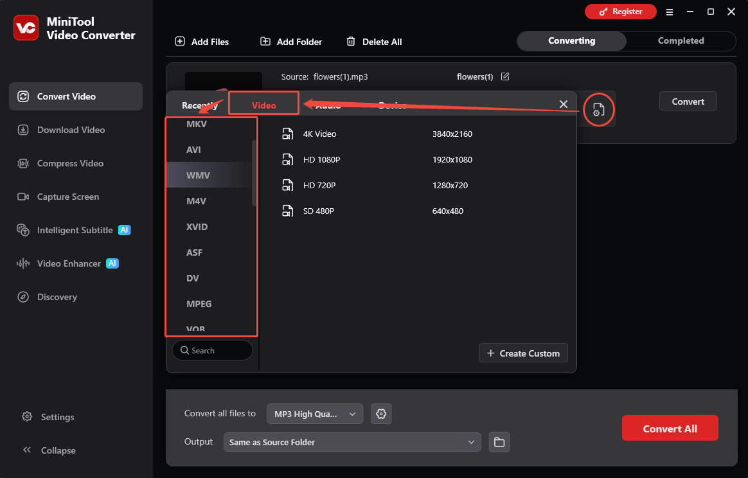The image size is (748, 478).
Task: Open the Convert Video section
Action: pyautogui.click(x=76, y=96)
